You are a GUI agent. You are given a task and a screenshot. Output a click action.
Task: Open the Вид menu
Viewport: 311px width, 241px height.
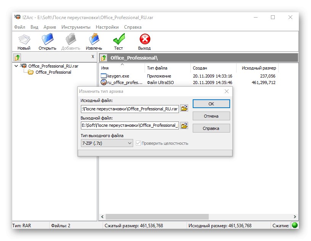pos(34,27)
